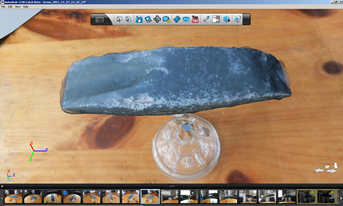Select the rectangle selection arrow tool
Screen dimensions: 343x206
coord(119,19)
